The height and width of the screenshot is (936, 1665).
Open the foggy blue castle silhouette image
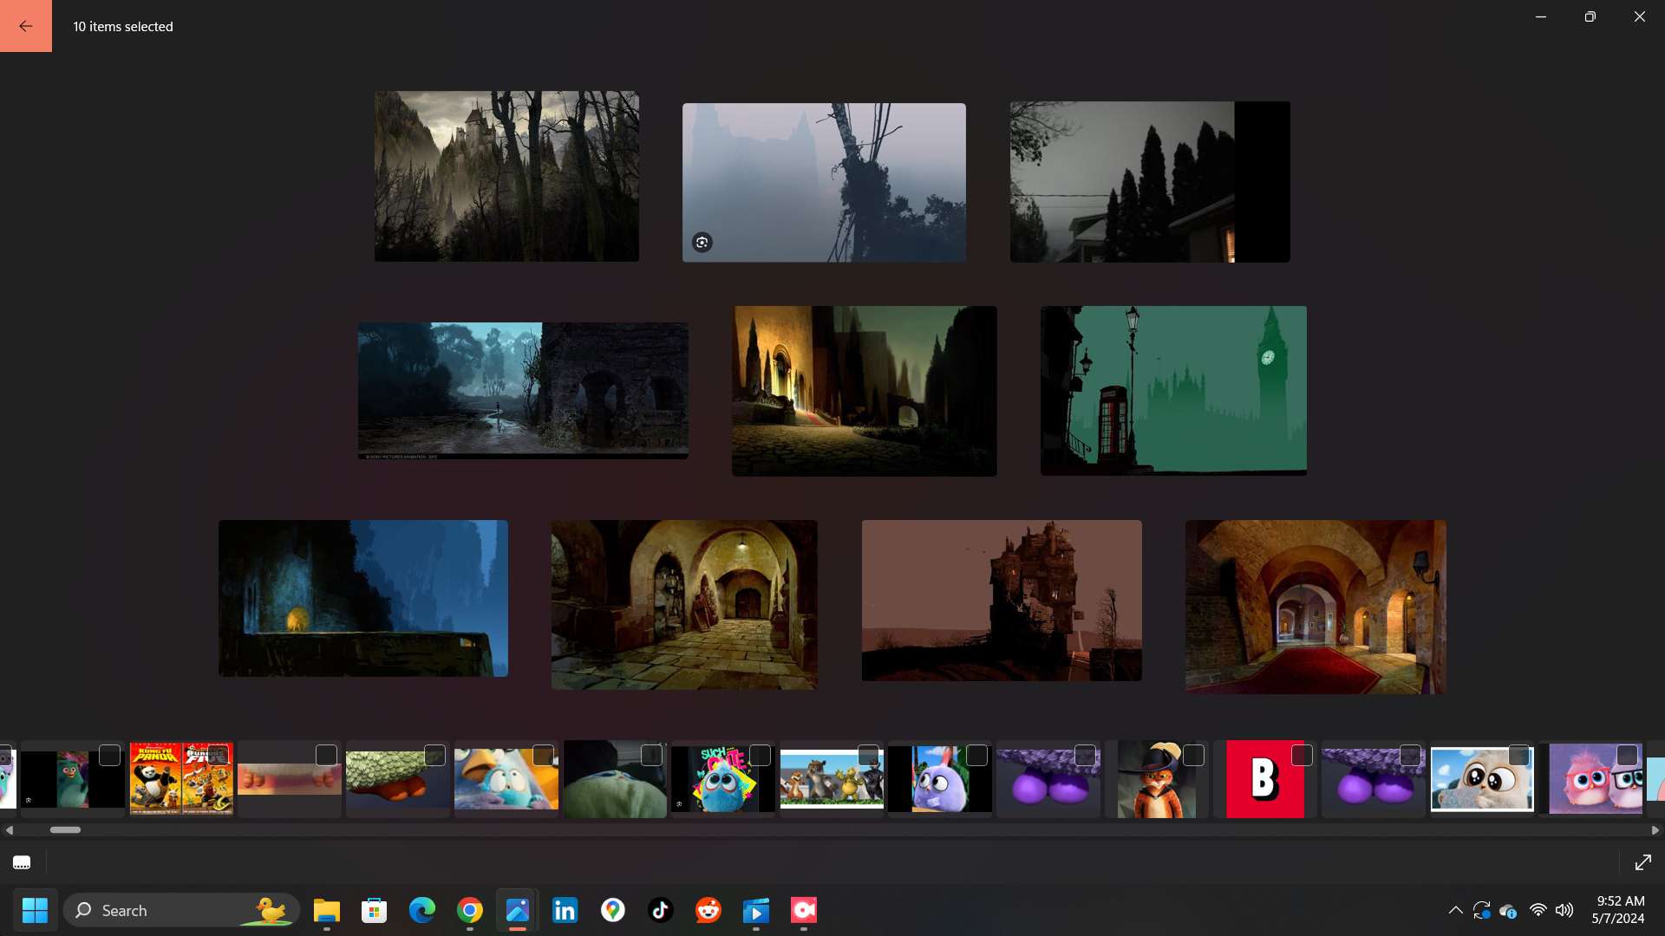coord(824,183)
